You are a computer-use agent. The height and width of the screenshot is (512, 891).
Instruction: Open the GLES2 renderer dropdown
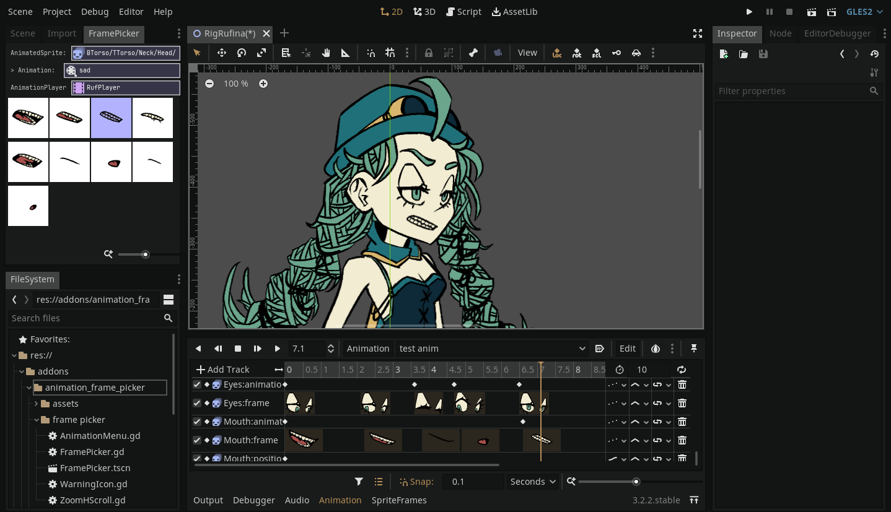[864, 12]
